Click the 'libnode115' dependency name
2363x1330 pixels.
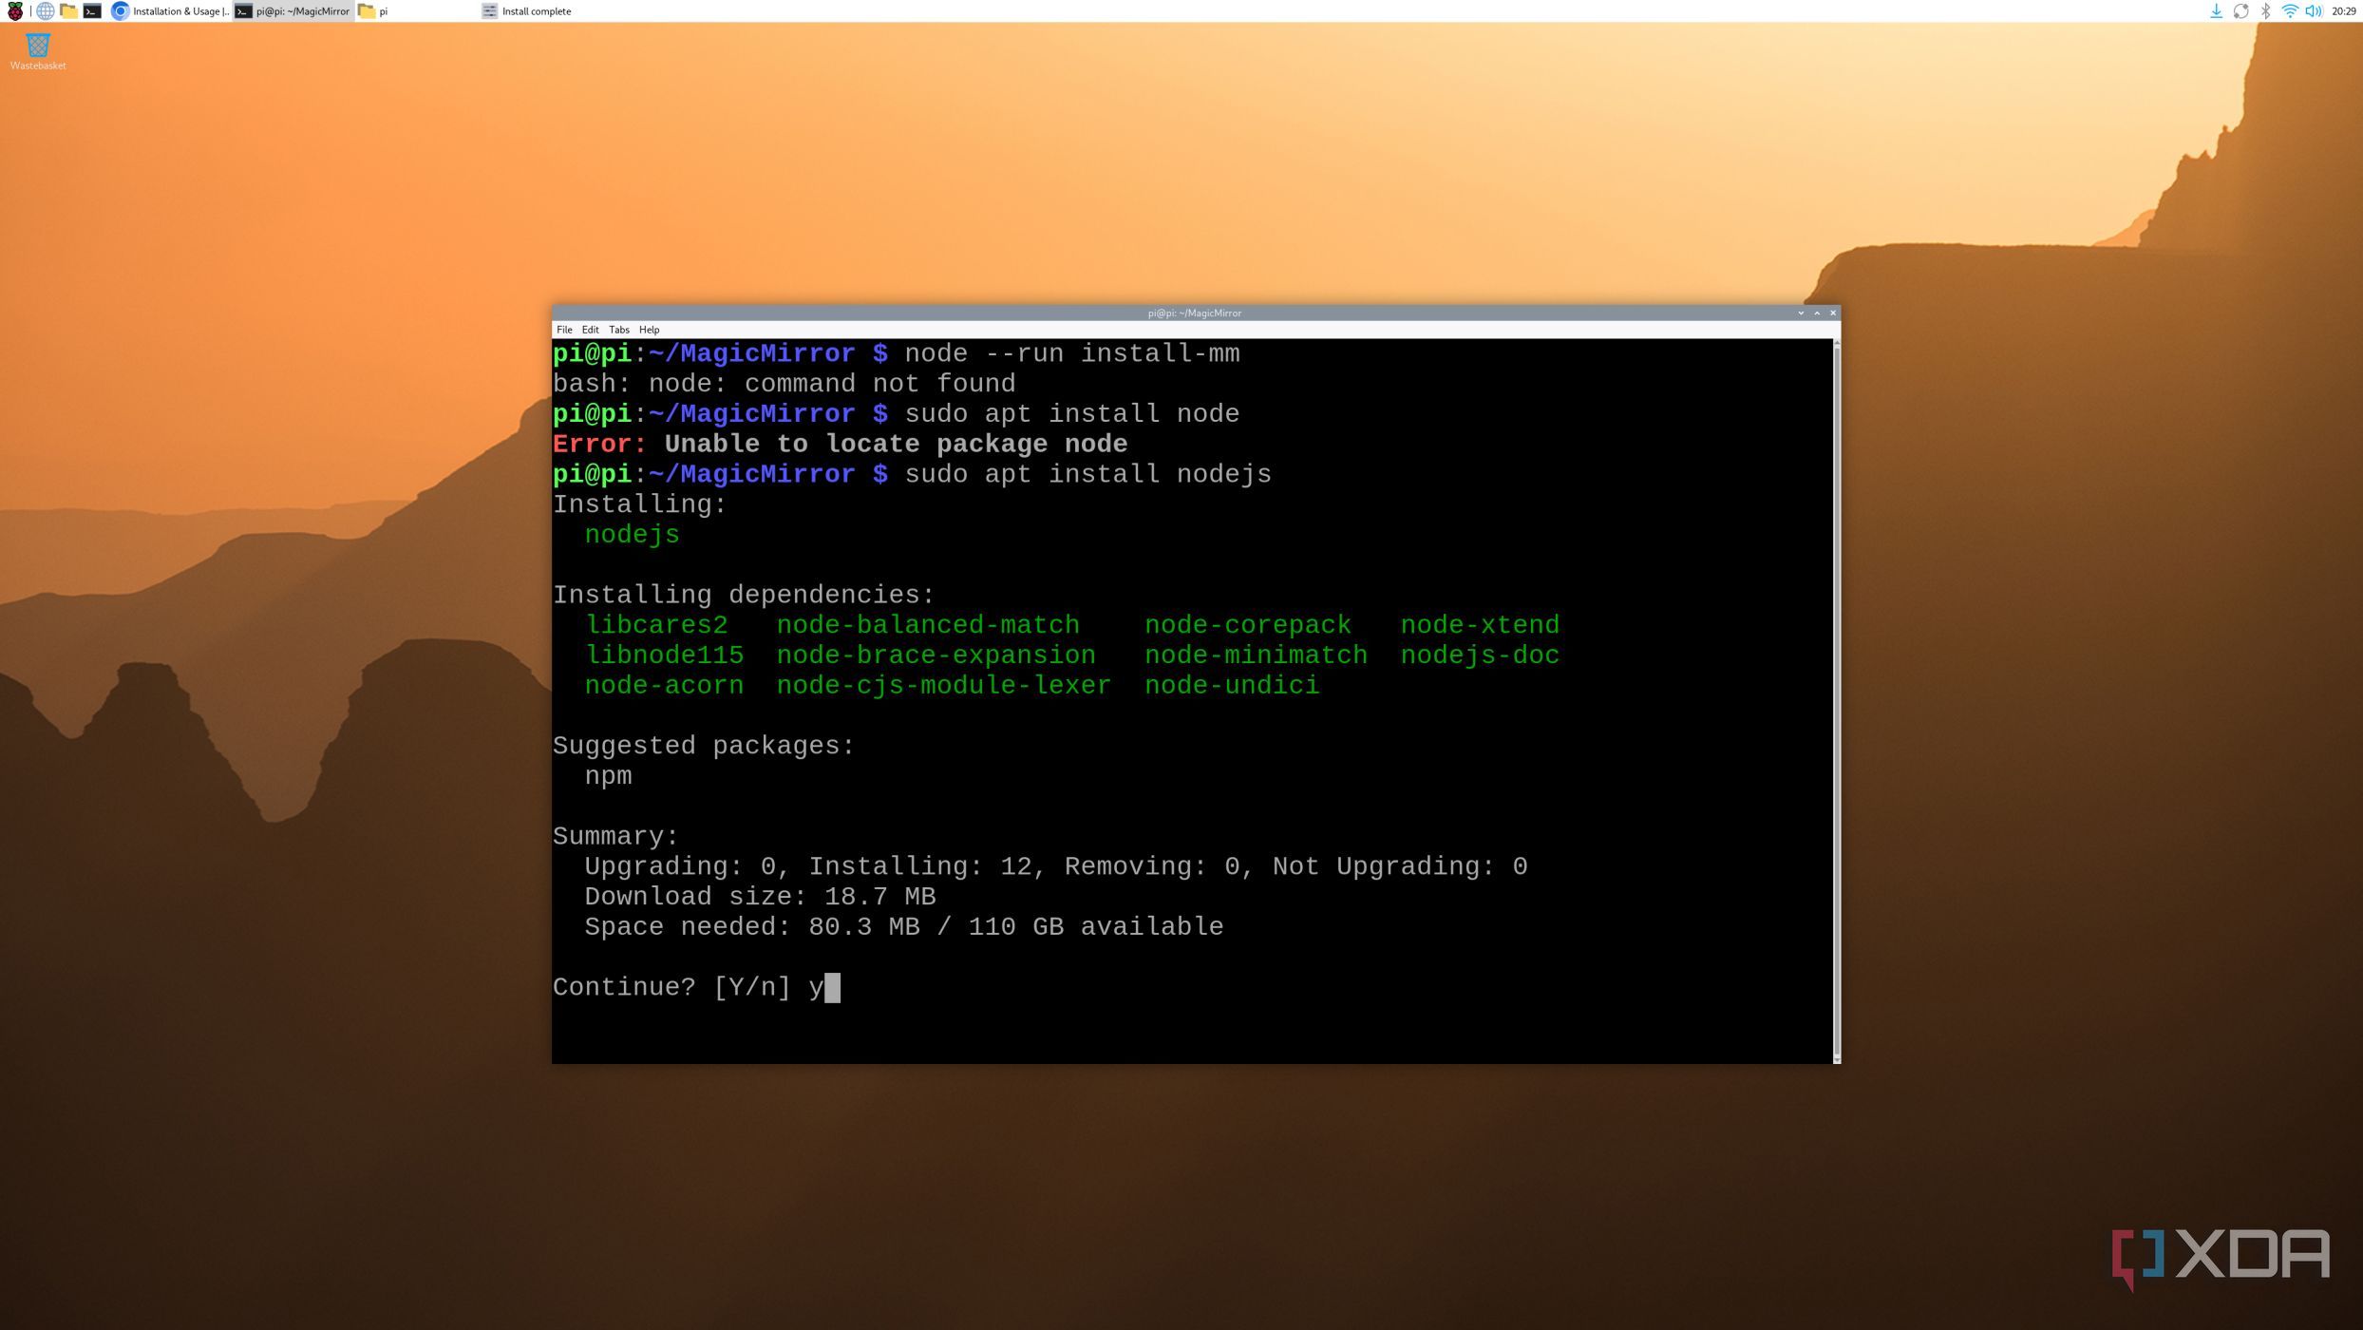point(664,655)
